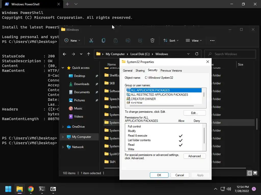Collapse the Quick access tree node

63,68
